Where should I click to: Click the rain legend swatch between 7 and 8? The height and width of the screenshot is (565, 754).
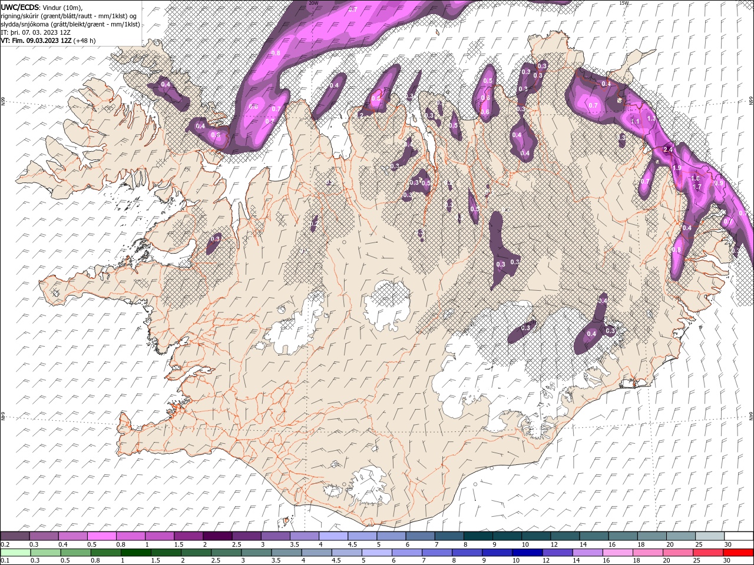436,553
